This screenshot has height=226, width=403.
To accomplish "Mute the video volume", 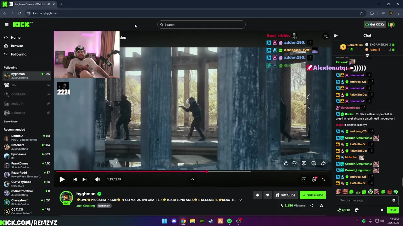I will click(98, 179).
